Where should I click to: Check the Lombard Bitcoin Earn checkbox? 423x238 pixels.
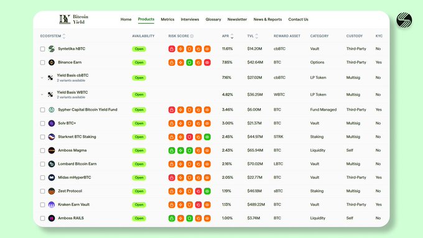(43, 164)
